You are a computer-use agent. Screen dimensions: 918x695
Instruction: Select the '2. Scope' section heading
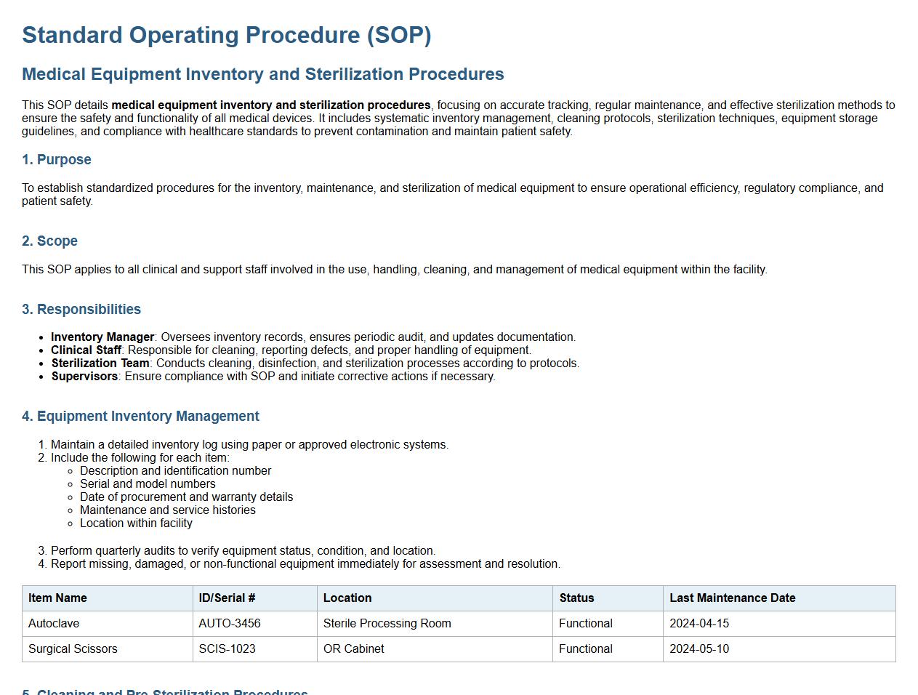coord(49,241)
